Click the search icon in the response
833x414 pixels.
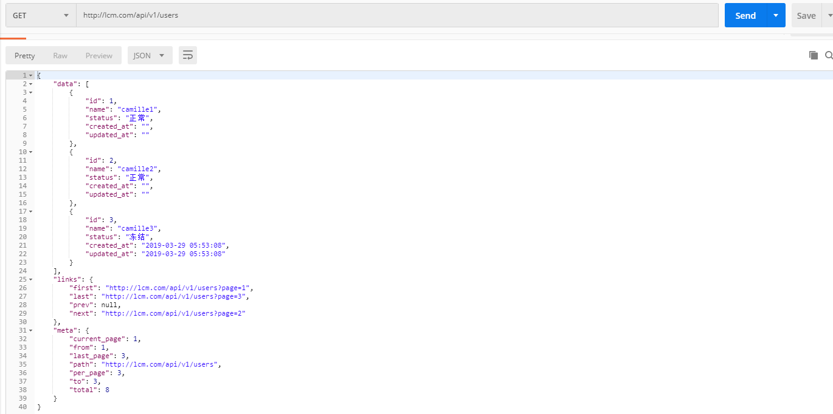coord(829,55)
